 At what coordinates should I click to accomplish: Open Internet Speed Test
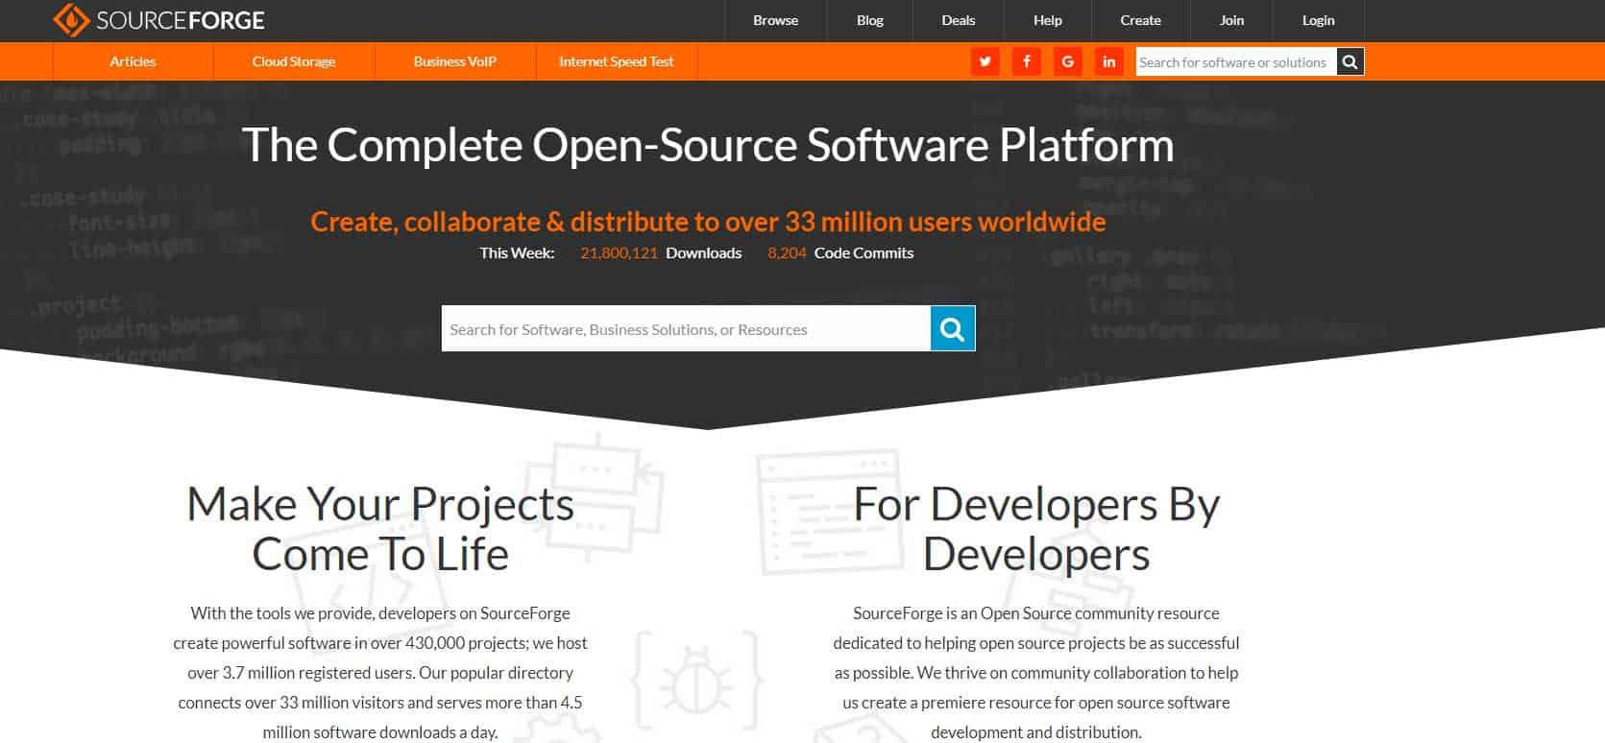617,61
